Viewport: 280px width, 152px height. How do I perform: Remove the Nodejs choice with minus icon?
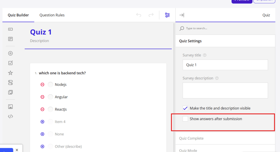42,84
